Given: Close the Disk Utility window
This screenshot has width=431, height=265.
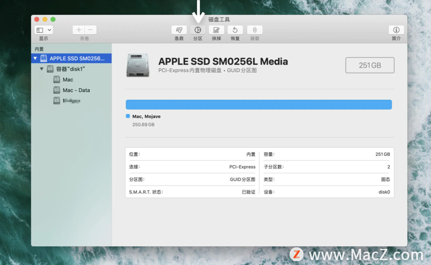Looking at the screenshot, I should point(37,19).
